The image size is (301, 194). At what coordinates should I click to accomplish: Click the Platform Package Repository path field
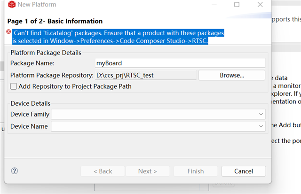coord(145,75)
